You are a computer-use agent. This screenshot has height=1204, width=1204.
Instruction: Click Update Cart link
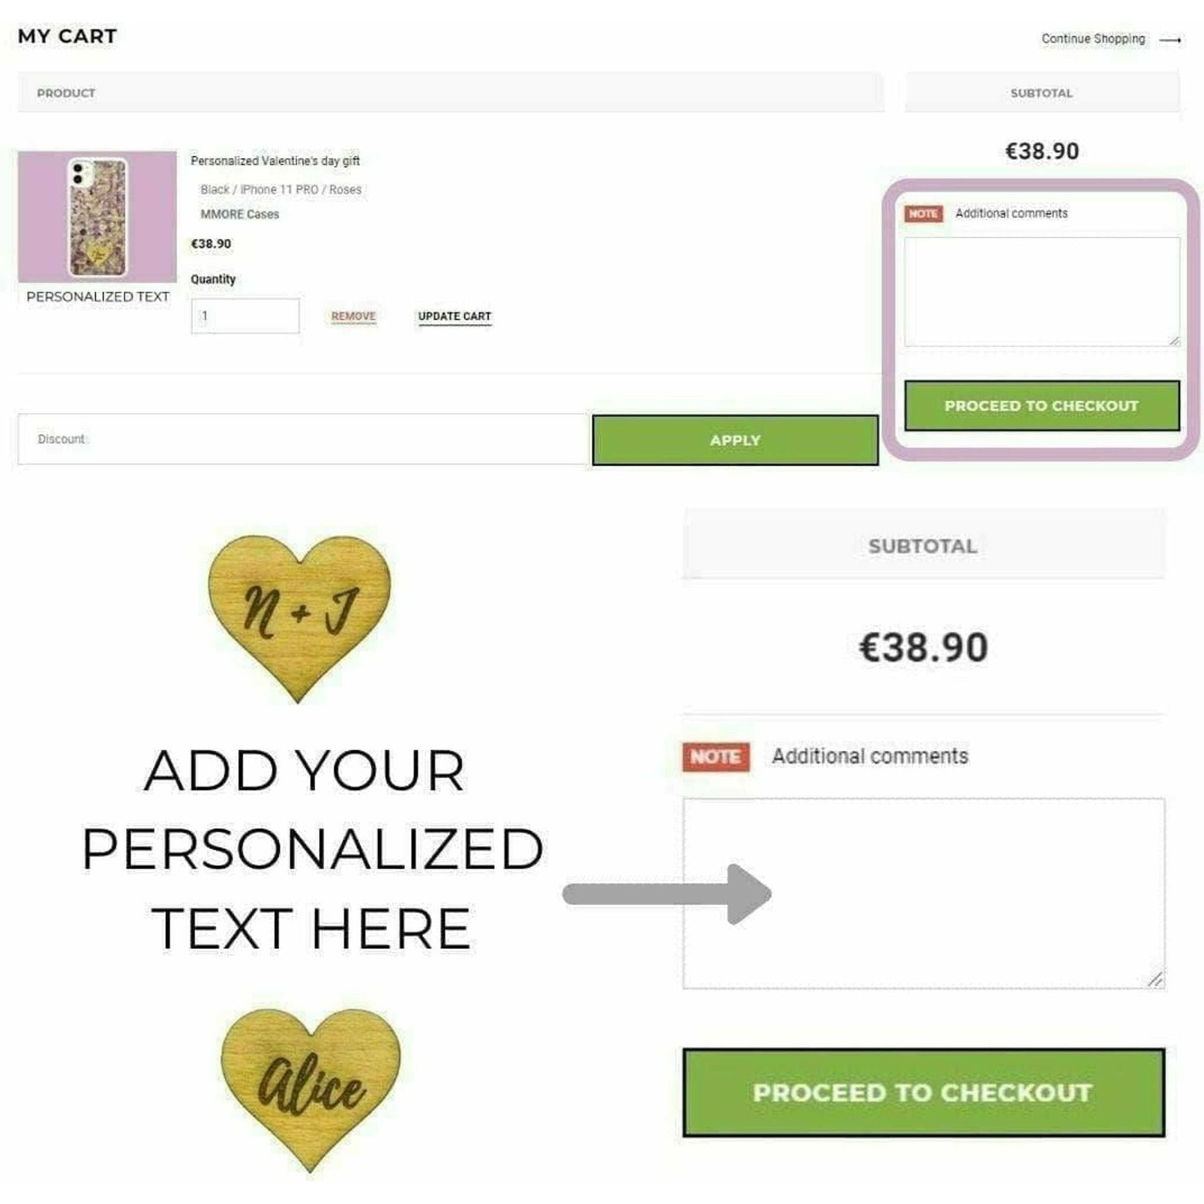coord(454,316)
